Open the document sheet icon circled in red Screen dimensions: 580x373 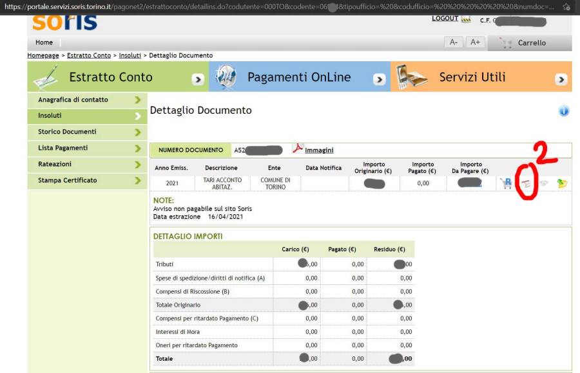point(526,184)
